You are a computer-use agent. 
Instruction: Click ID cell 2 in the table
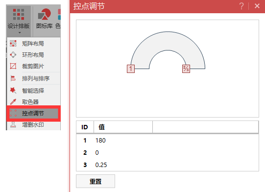(x=85, y=153)
